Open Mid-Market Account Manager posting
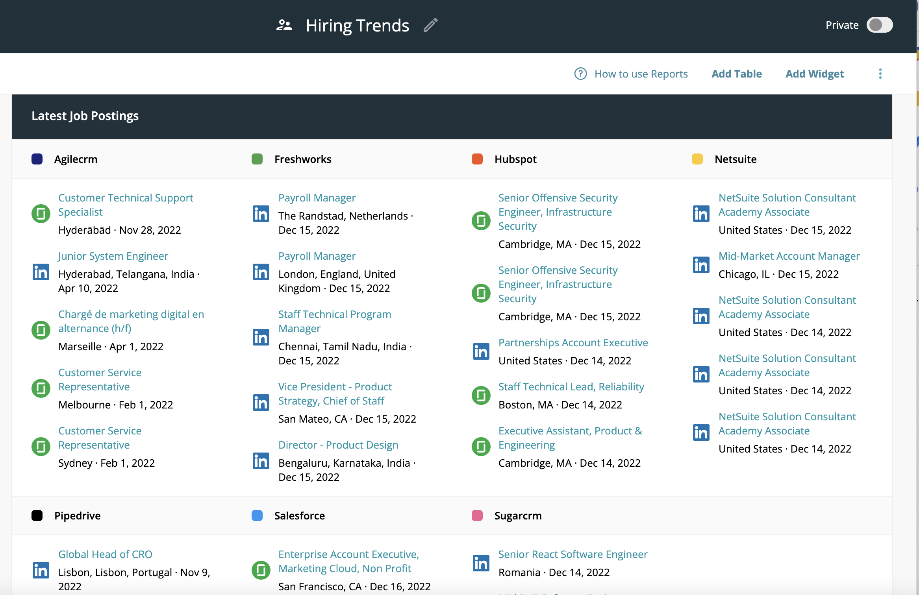This screenshot has height=595, width=919. click(789, 256)
